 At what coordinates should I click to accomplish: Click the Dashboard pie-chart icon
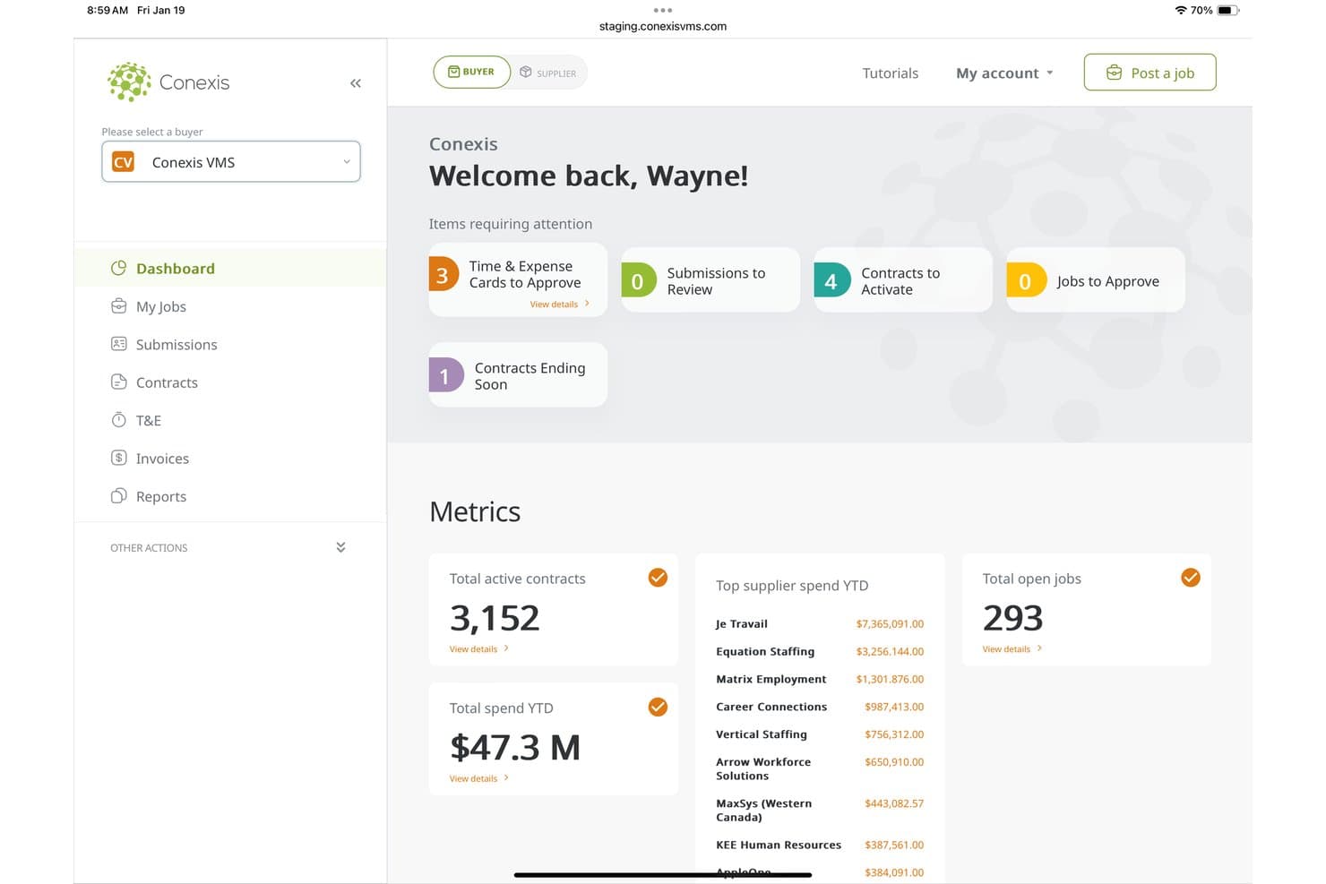[118, 268]
